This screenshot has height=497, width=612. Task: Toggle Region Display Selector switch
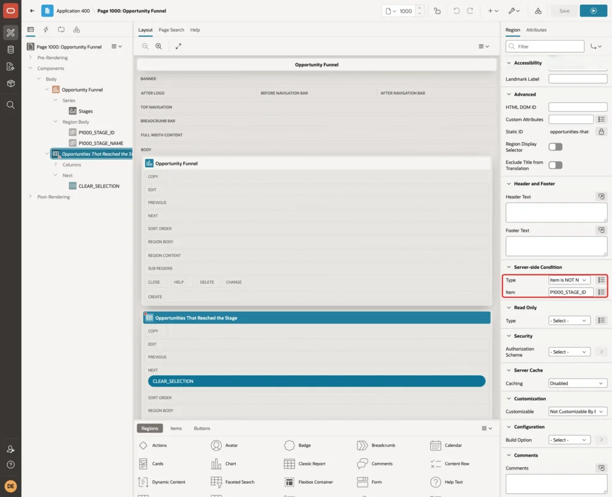coord(555,147)
